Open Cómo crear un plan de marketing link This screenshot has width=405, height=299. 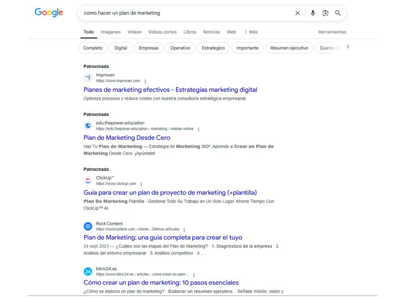point(161,282)
